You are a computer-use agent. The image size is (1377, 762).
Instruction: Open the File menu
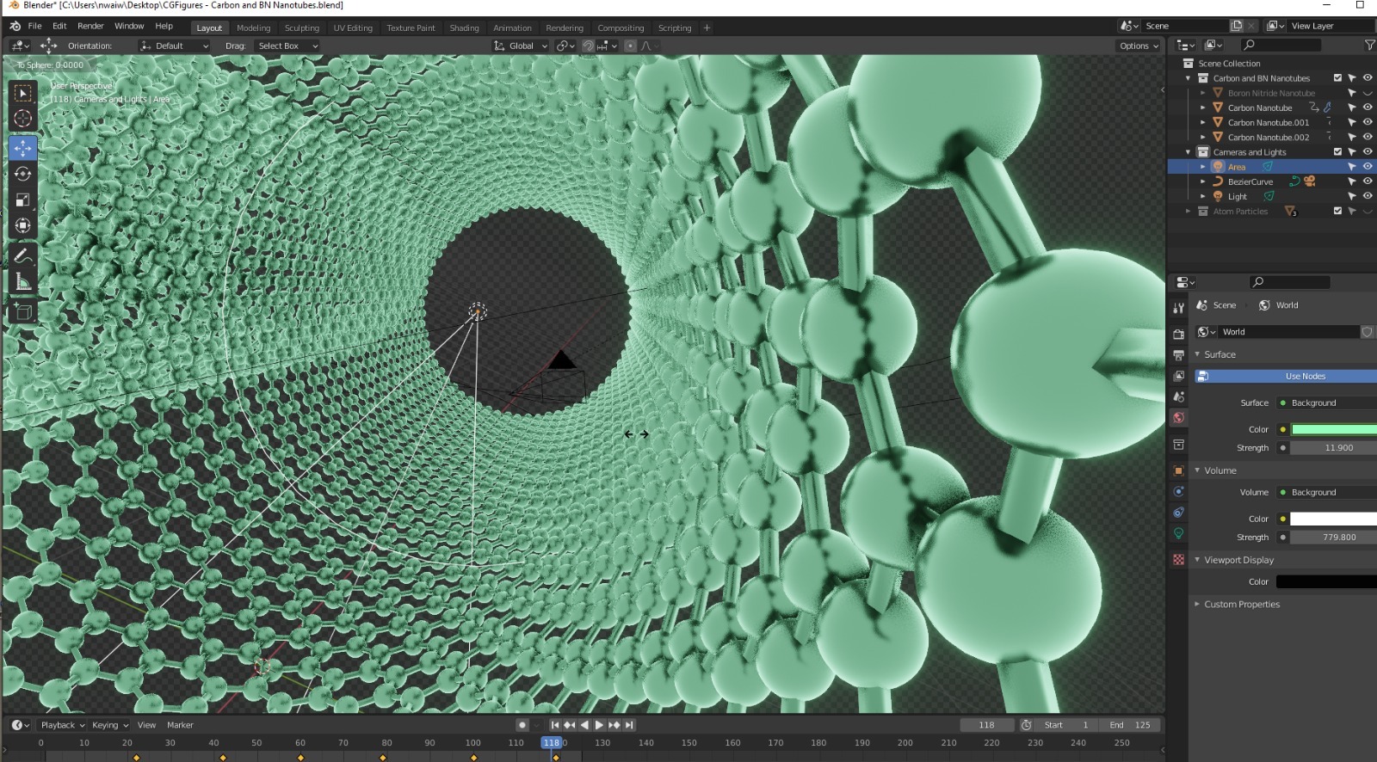(34, 26)
